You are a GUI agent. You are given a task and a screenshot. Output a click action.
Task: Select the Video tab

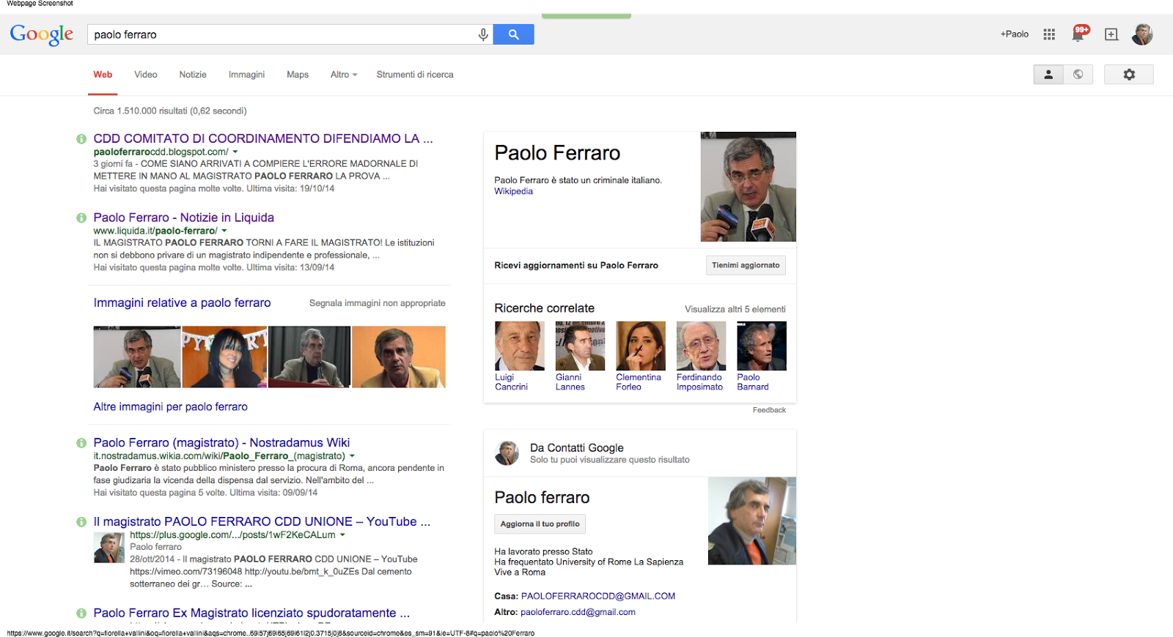[x=146, y=75]
